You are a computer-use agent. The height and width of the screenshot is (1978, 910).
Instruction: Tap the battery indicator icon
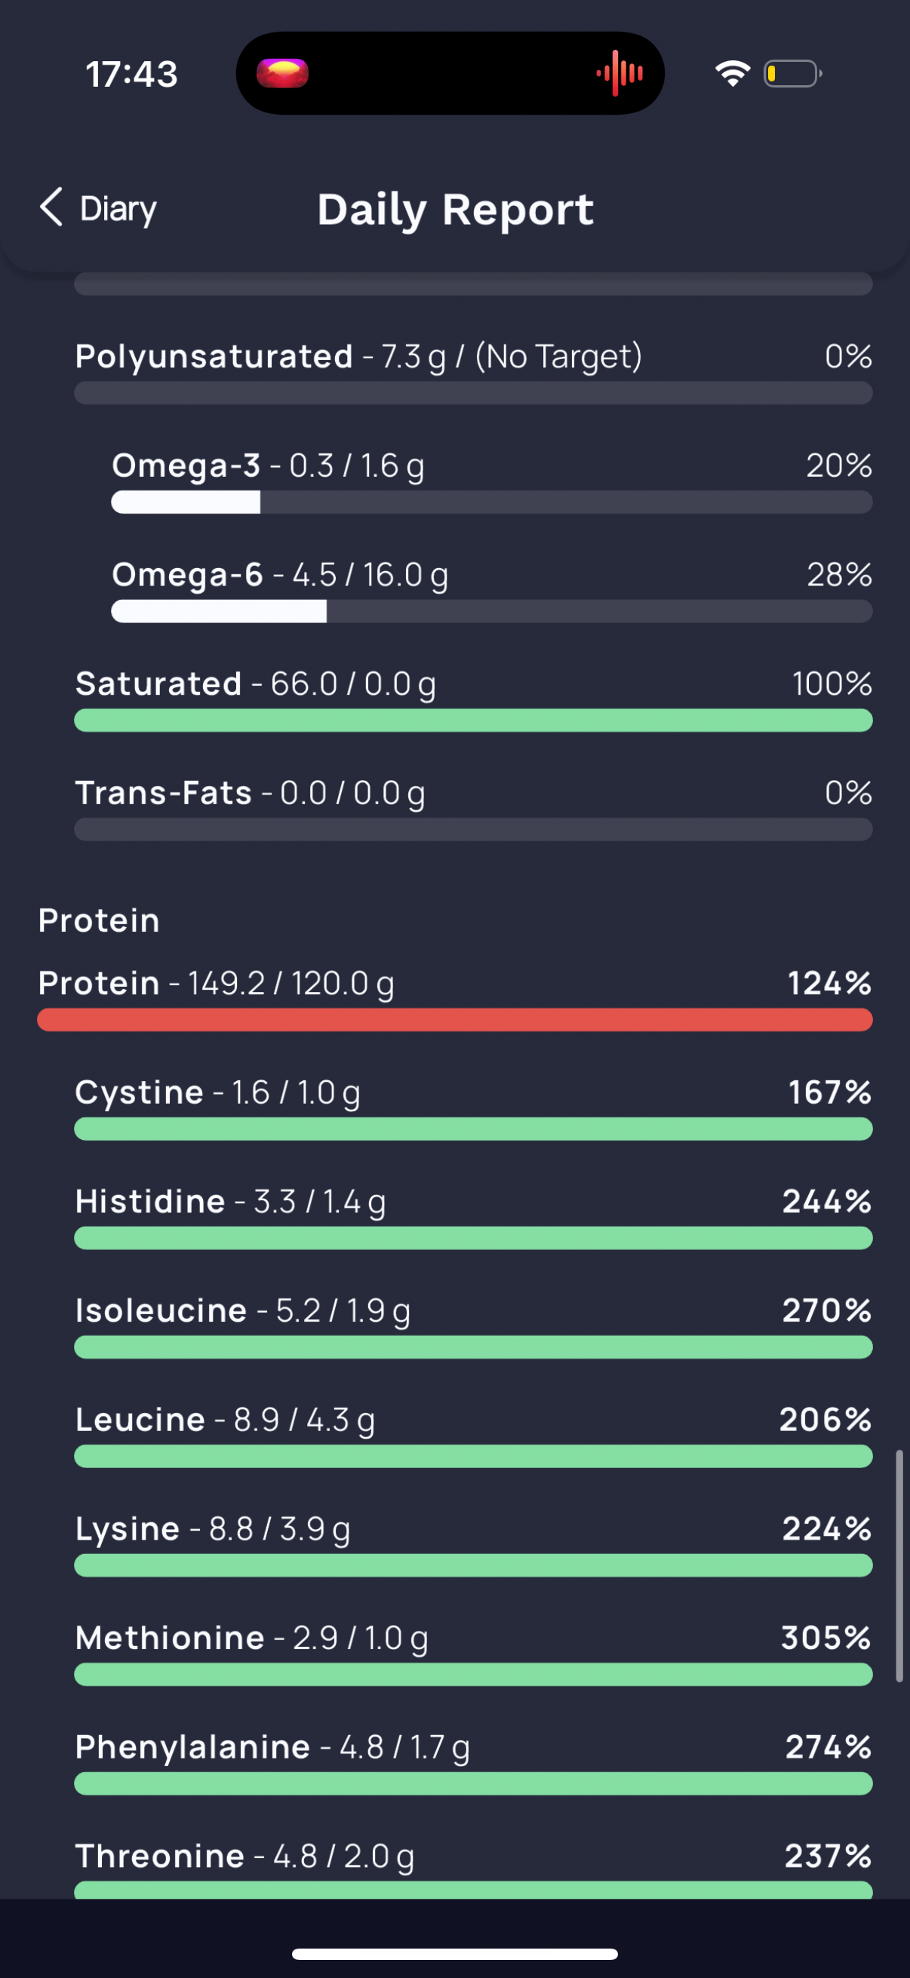[x=792, y=74]
